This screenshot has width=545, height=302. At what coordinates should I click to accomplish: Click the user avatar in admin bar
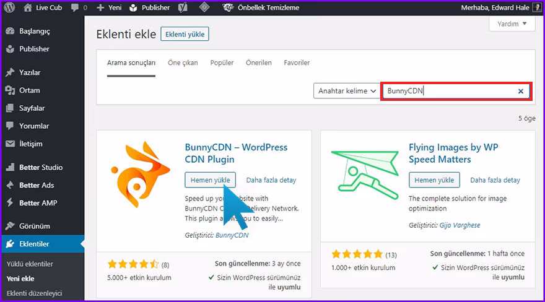537,7
